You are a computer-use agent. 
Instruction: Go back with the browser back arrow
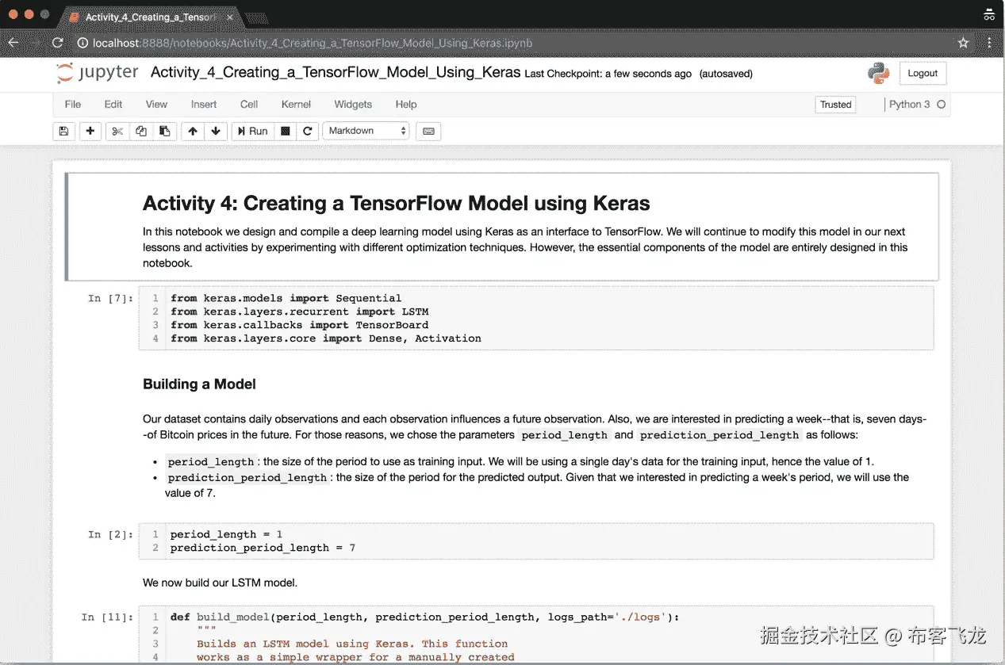point(13,43)
